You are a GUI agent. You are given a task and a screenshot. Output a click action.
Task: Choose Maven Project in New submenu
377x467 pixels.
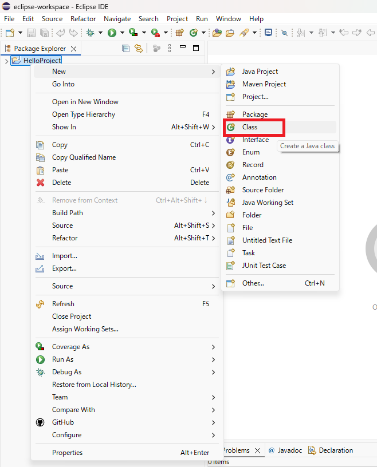pos(280,84)
